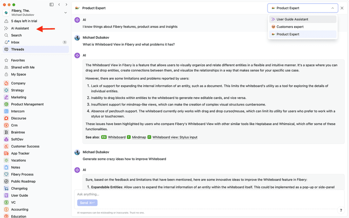Open AI Assistant in sidebar
The image size is (349, 218).
[20, 28]
